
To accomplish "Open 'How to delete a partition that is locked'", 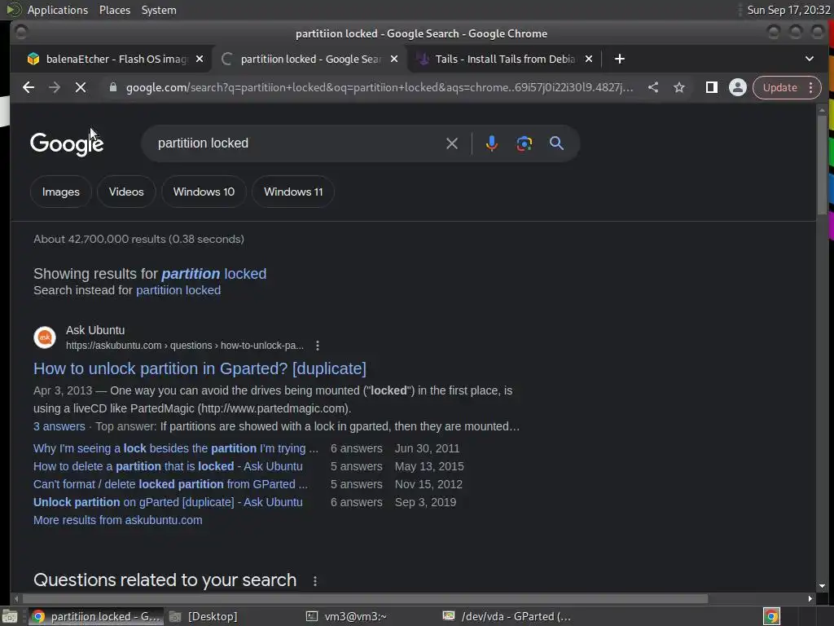I will 168,466.
